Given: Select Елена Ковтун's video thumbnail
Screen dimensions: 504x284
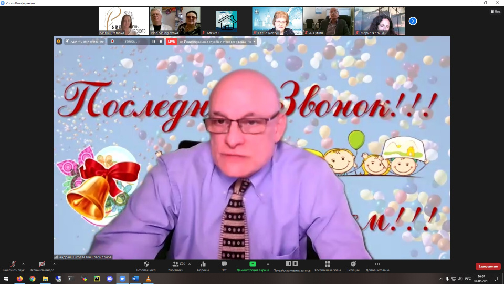Looking at the screenshot, I should pos(277,21).
